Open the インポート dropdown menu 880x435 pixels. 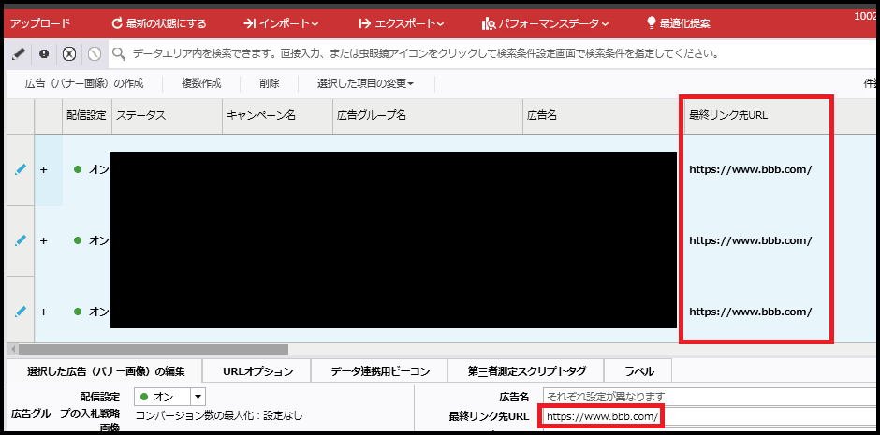pyautogui.click(x=281, y=22)
